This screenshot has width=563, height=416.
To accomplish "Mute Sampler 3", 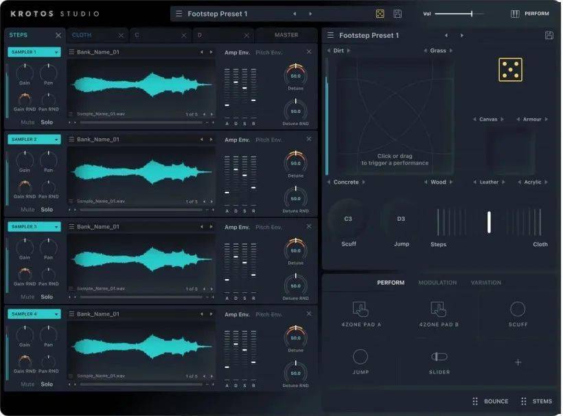I will coord(27,297).
